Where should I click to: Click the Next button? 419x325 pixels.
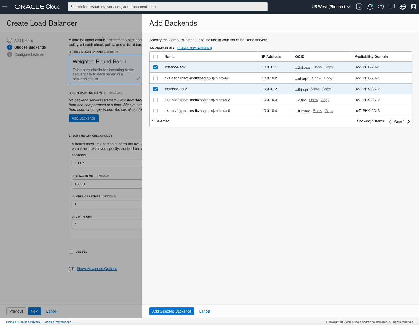coord(34,311)
